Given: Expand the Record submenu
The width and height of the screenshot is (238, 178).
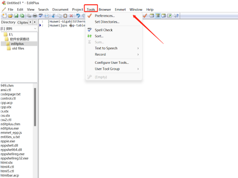Looking at the screenshot, I should coord(114,54).
